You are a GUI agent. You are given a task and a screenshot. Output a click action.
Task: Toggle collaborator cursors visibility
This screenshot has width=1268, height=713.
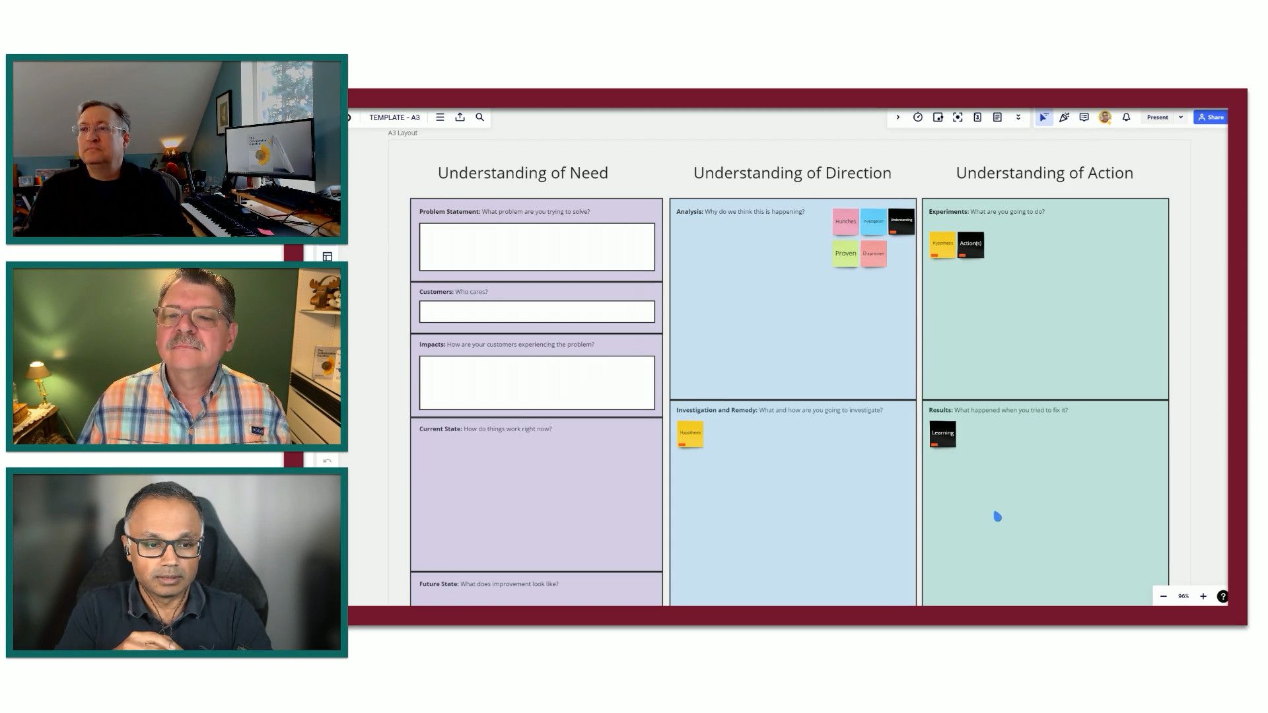point(1043,118)
